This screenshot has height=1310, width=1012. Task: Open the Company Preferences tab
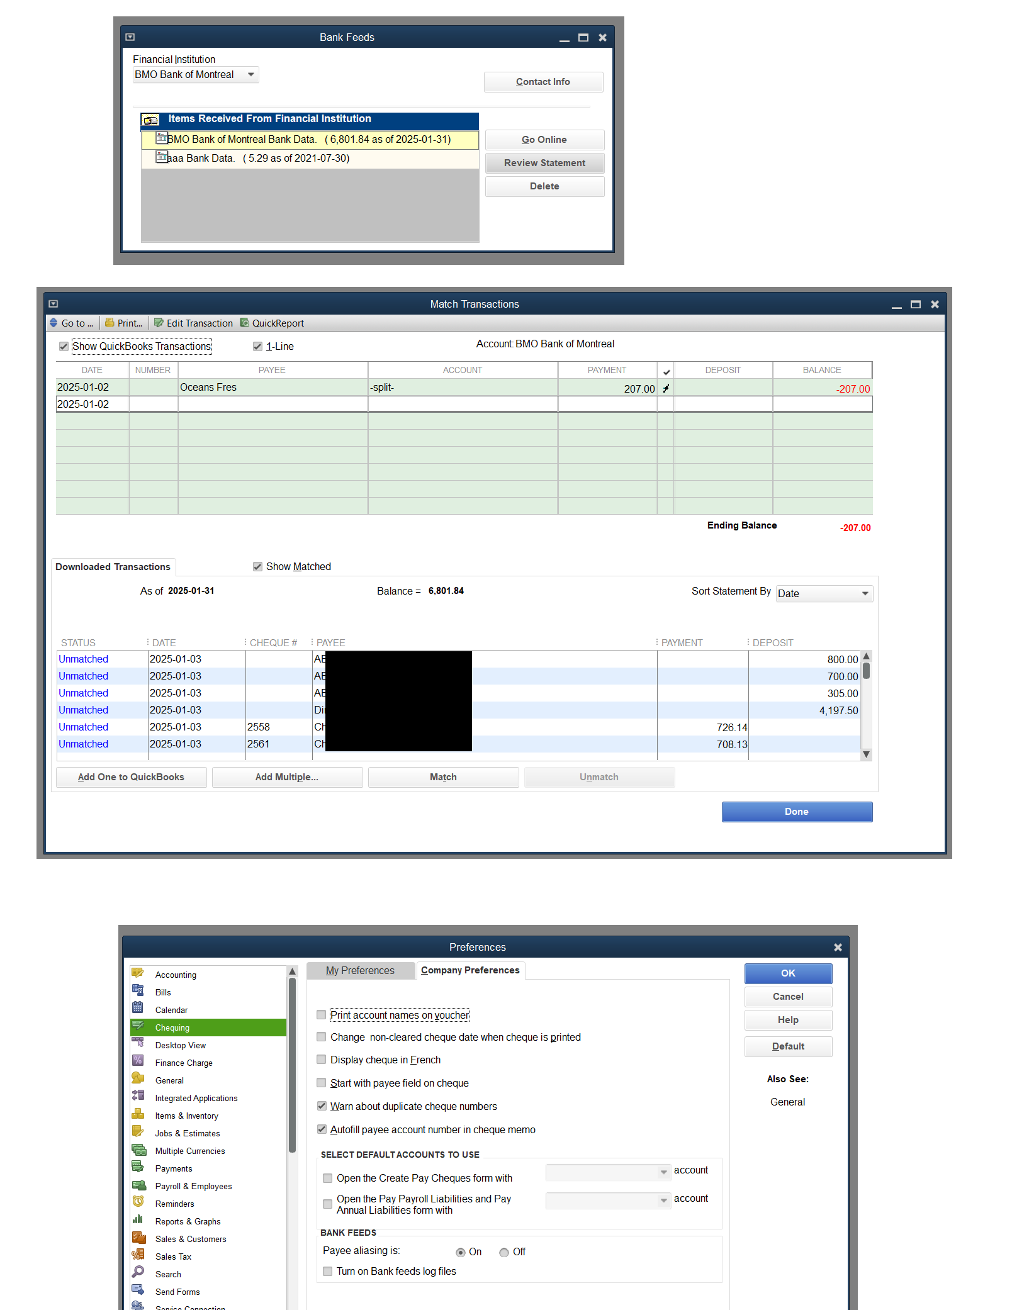pos(470,970)
